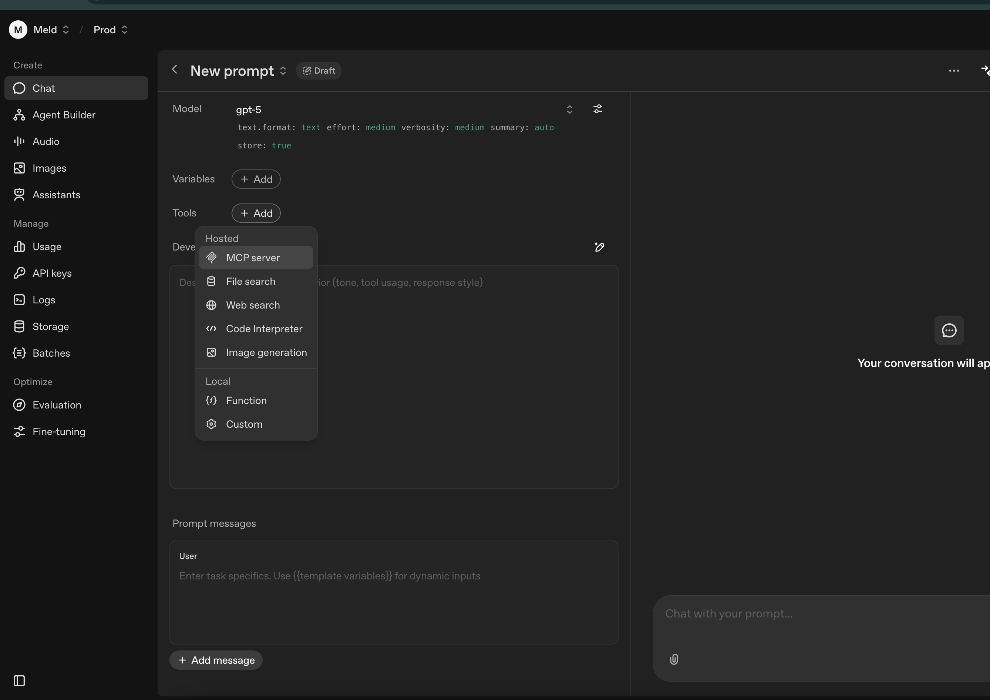Open Agent Builder from the sidebar
This screenshot has height=700, width=990.
64,115
